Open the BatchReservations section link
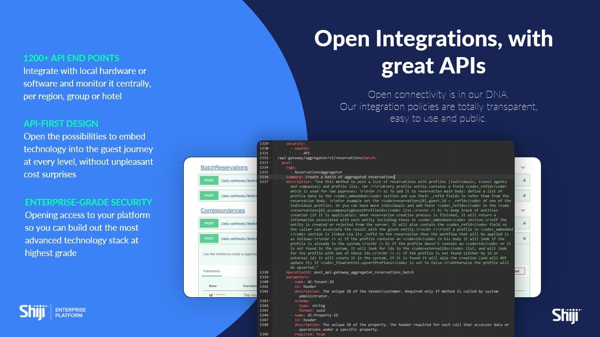 224,168
